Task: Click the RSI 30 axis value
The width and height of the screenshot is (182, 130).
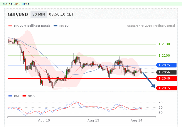Action: [161, 113]
